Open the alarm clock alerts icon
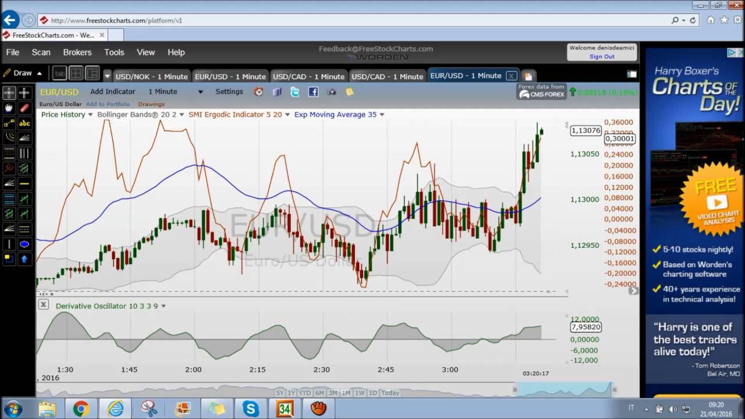The height and width of the screenshot is (419, 745). (x=259, y=92)
